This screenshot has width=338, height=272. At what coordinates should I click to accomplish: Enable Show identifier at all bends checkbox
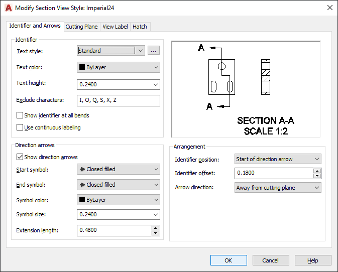click(20, 115)
